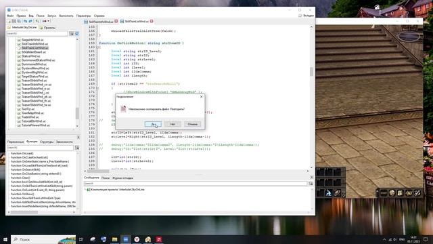Select StatusWnd.uc in the file tree
433x244 pixels.
pos(30,56)
